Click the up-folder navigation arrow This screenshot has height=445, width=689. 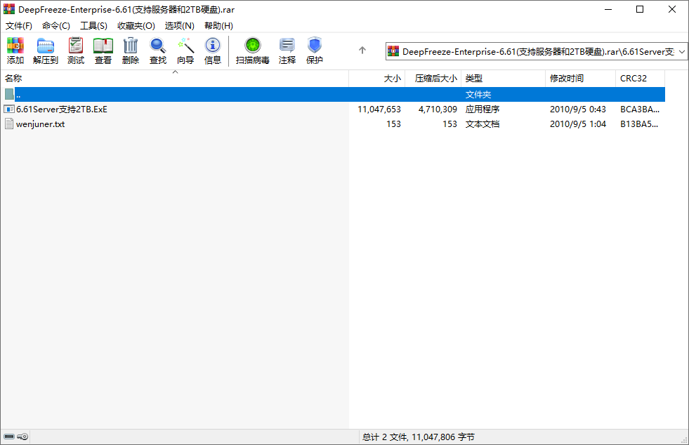coord(362,51)
